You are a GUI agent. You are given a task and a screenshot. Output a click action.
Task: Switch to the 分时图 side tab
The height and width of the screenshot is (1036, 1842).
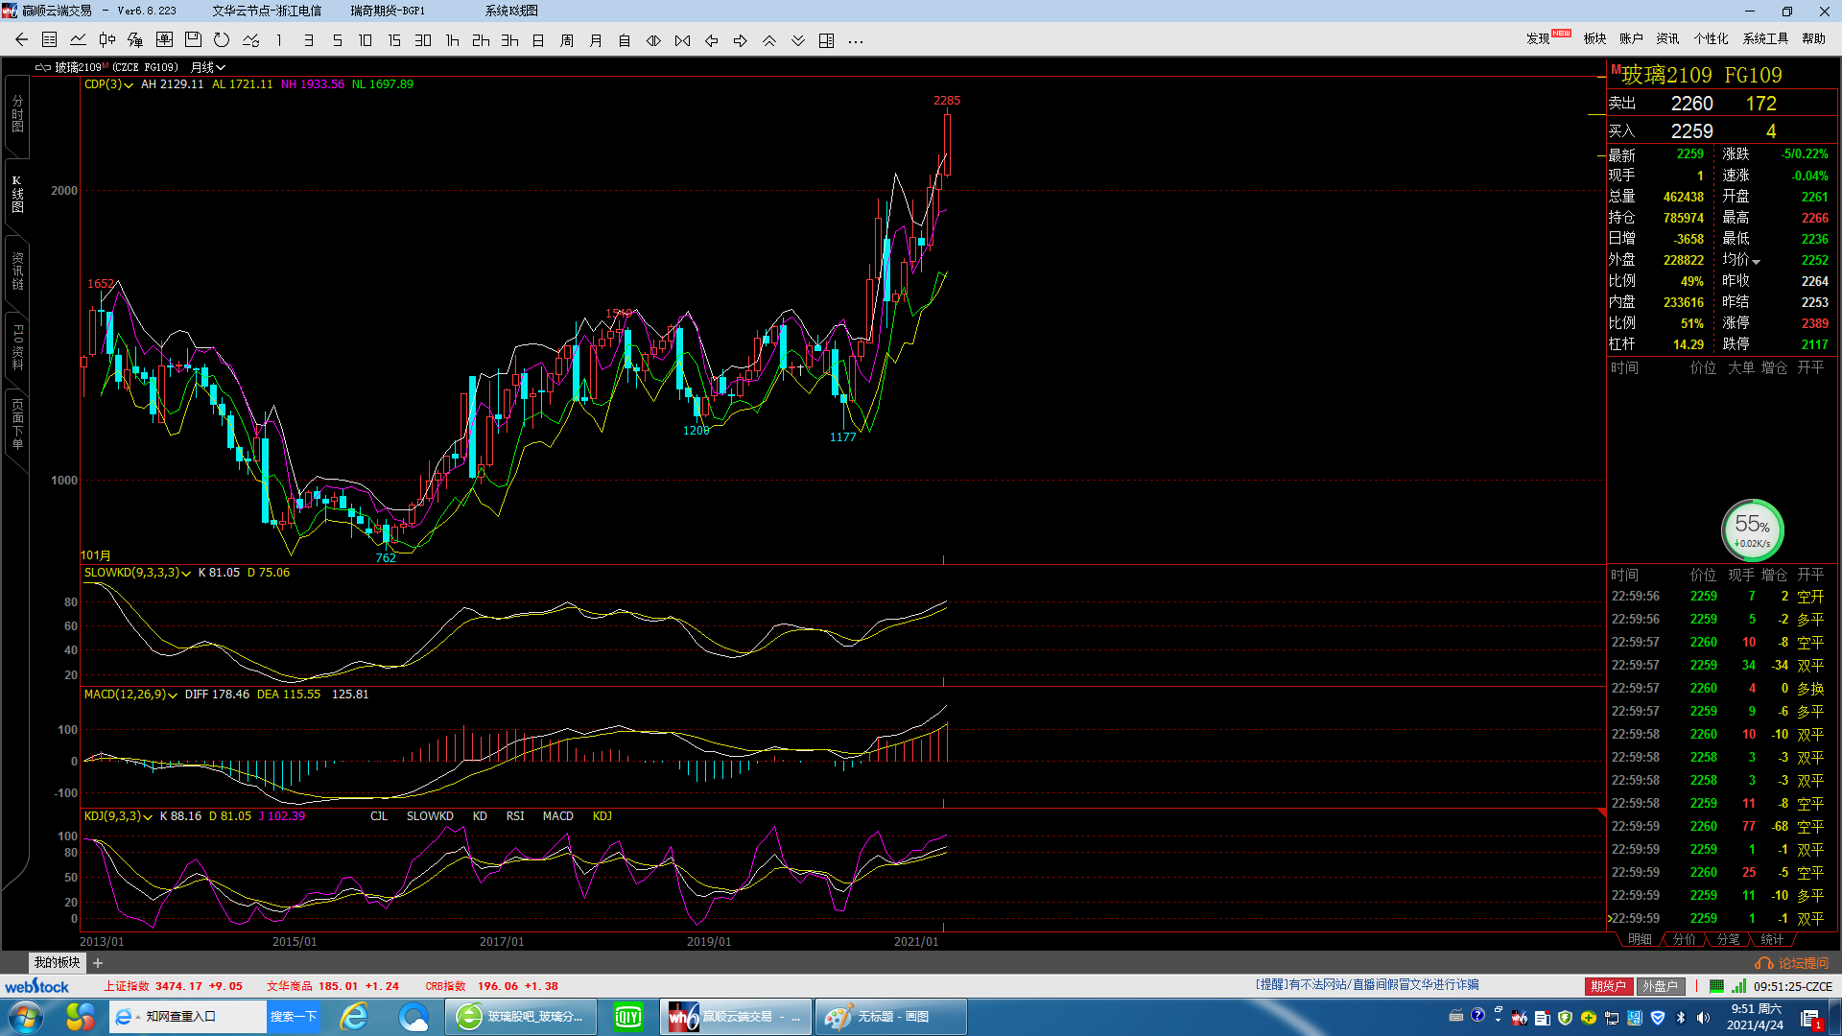(17, 115)
